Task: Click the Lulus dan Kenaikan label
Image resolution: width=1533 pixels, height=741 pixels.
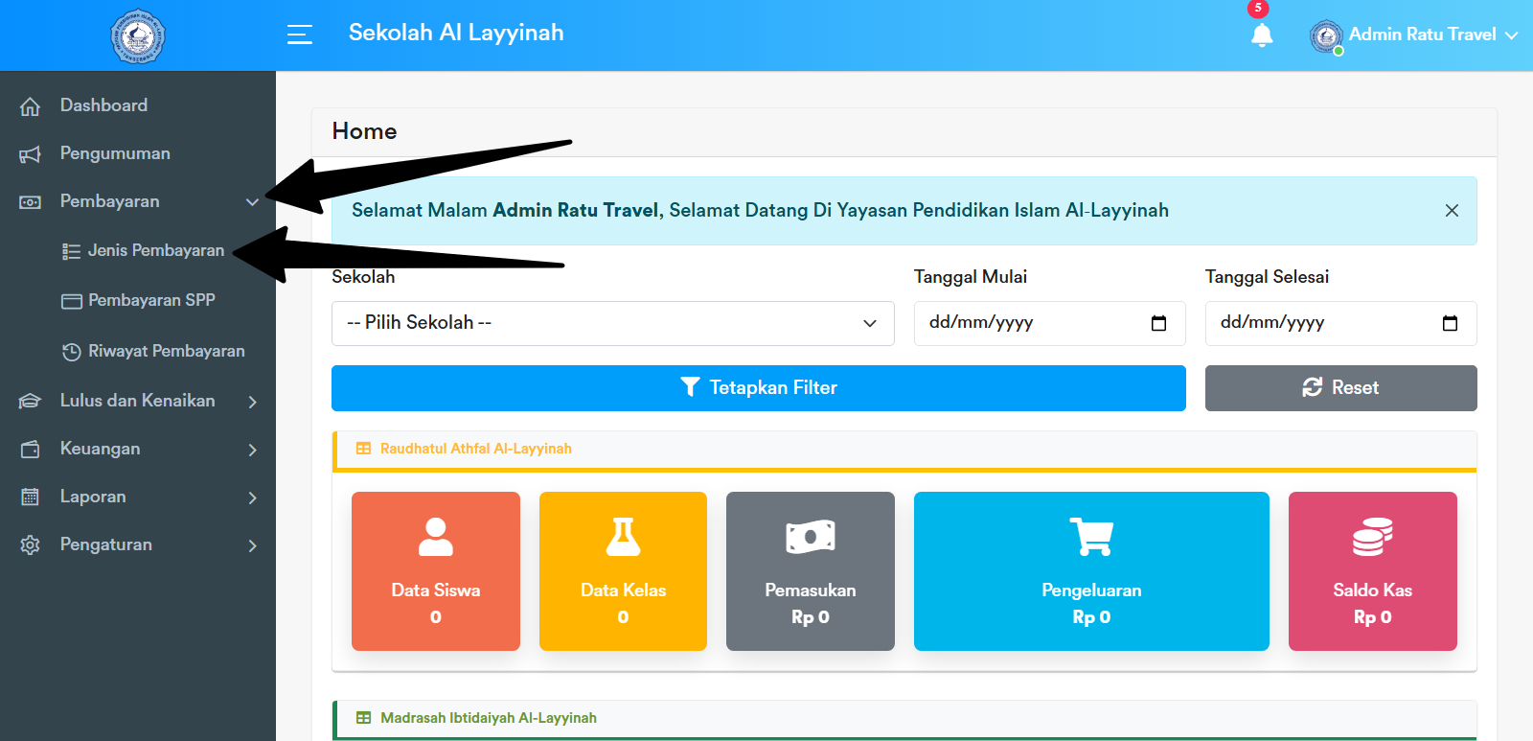Action: tap(138, 401)
